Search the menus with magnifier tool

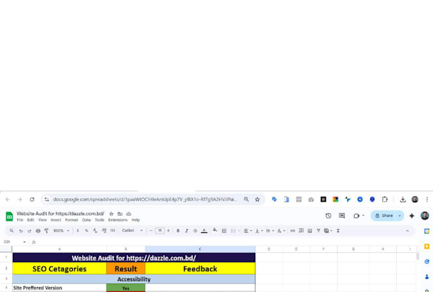click(11, 231)
